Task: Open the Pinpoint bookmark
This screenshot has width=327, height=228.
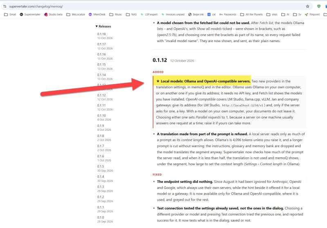Action: [312, 14]
